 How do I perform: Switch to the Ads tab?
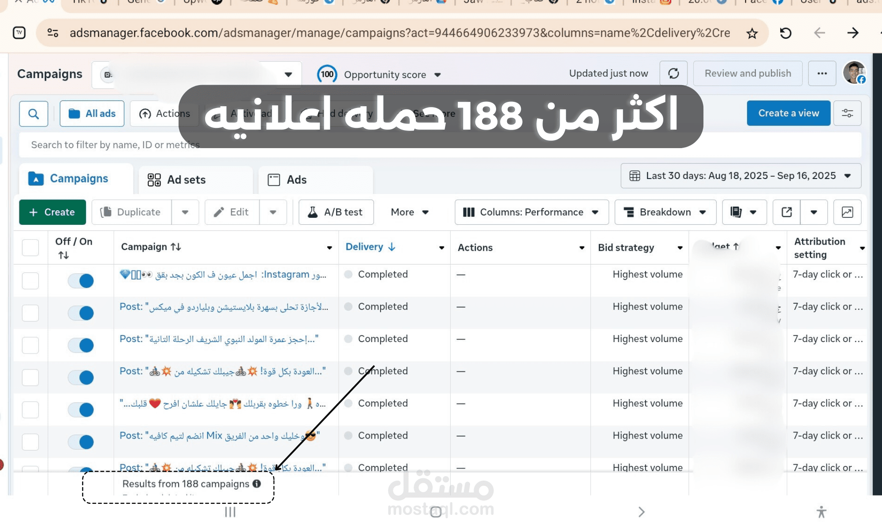315,180
